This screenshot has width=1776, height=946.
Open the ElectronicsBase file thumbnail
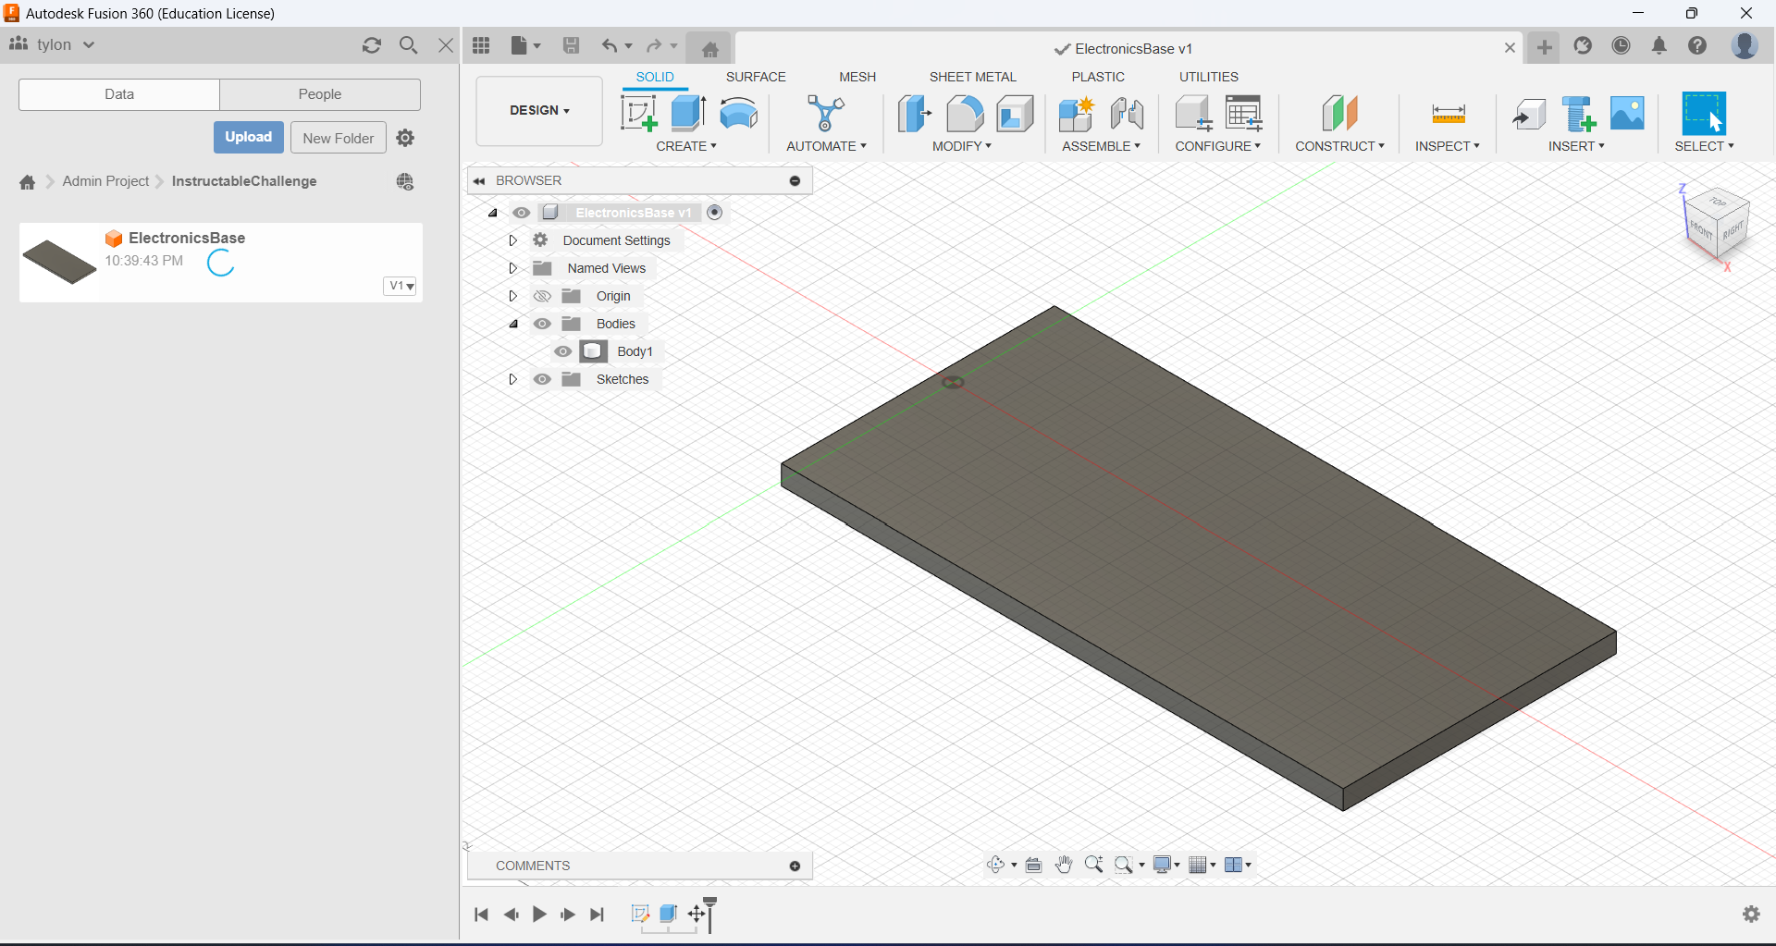pos(59,262)
